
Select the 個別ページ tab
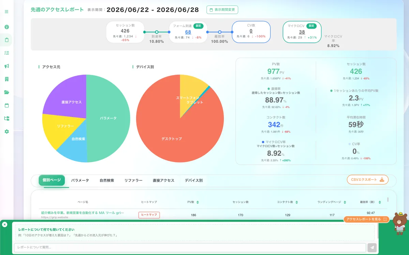point(52,180)
